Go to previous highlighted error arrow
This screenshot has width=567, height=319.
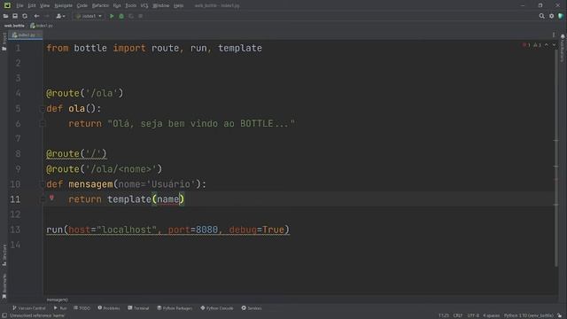[x=547, y=45]
